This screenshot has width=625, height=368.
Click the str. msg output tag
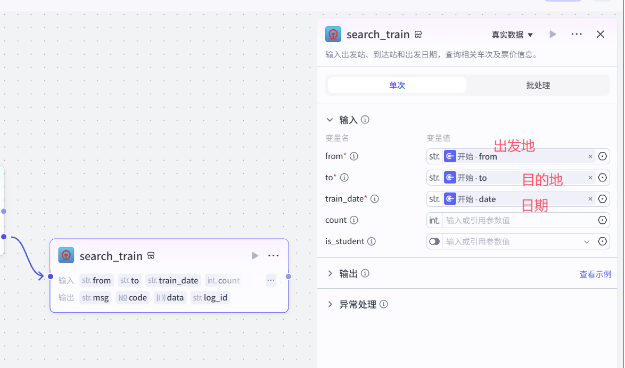click(x=95, y=297)
